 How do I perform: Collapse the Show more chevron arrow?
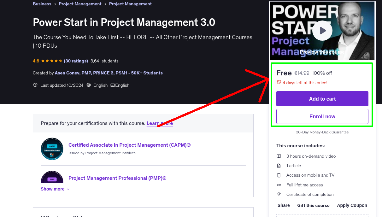point(68,189)
